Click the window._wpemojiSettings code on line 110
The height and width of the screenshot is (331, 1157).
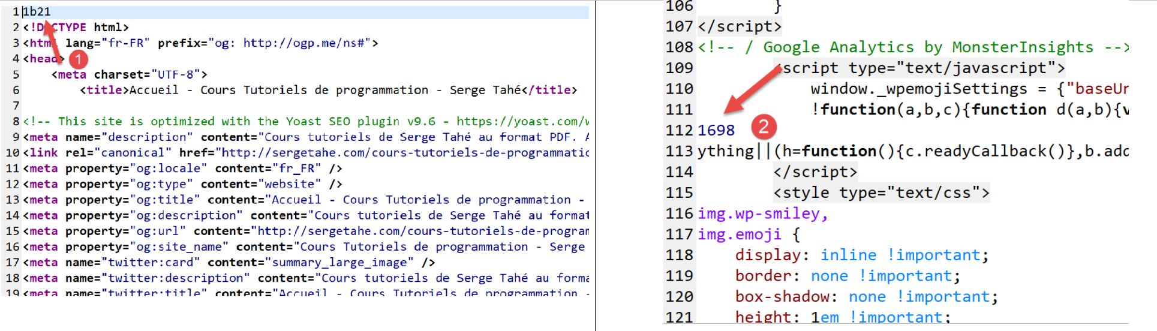click(918, 89)
